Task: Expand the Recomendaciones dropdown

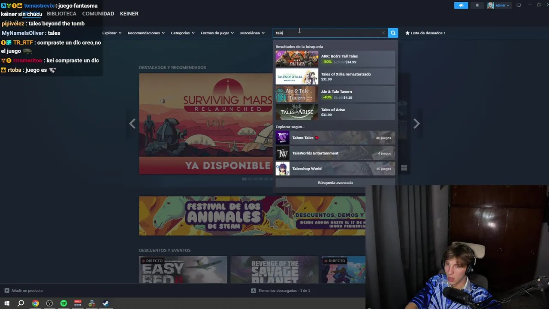Action: pos(146,33)
